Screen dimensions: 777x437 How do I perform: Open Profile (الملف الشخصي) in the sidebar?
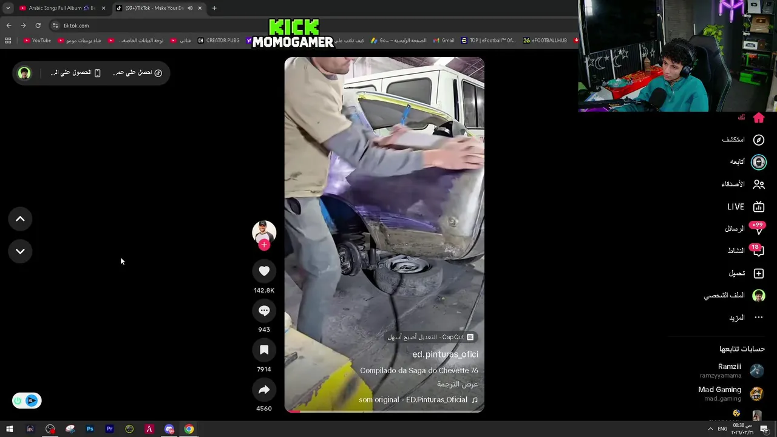[734, 296]
